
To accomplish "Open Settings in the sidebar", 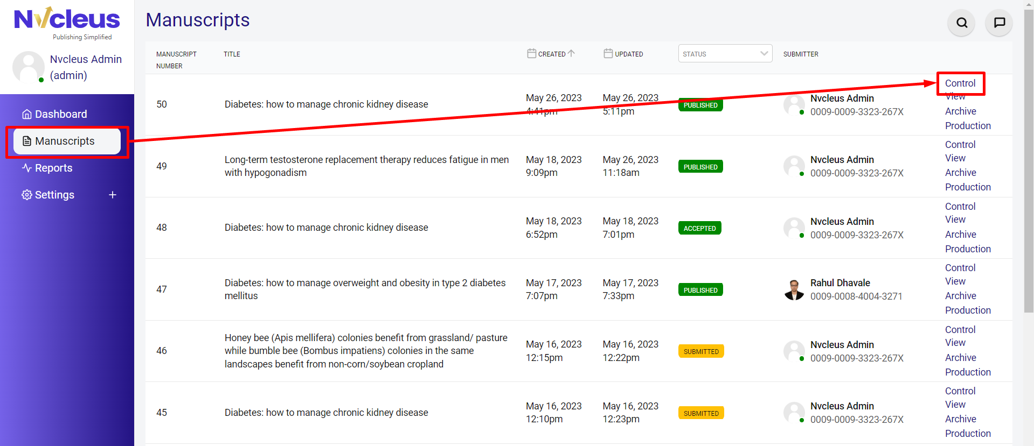I will [54, 195].
